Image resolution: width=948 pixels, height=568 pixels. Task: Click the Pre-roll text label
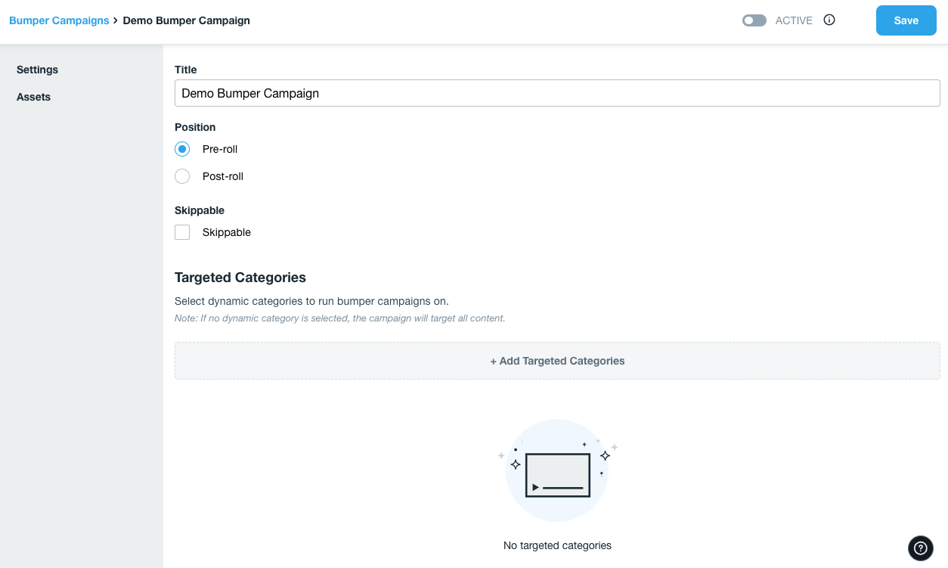tap(219, 149)
